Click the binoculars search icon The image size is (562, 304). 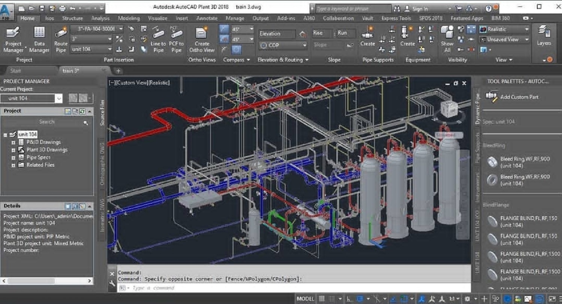(x=397, y=8)
